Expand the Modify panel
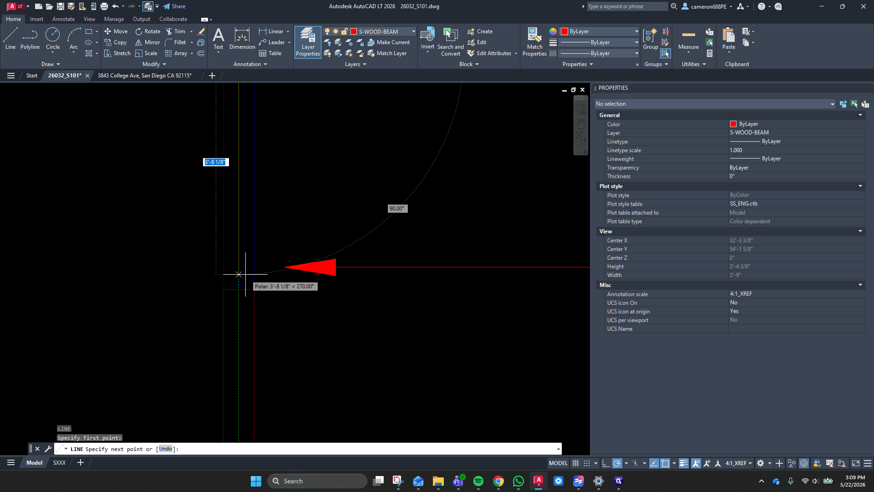 click(154, 64)
